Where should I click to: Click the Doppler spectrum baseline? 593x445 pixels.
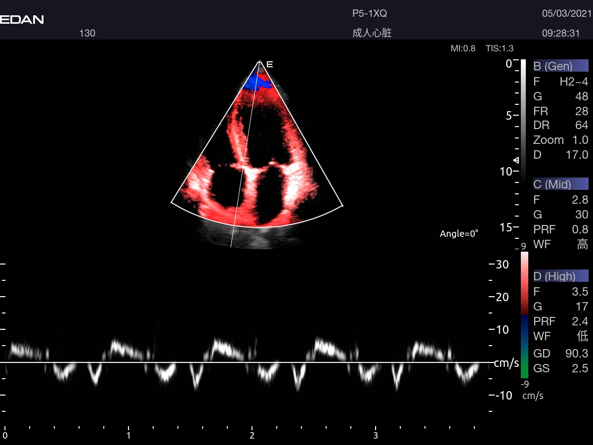247,362
